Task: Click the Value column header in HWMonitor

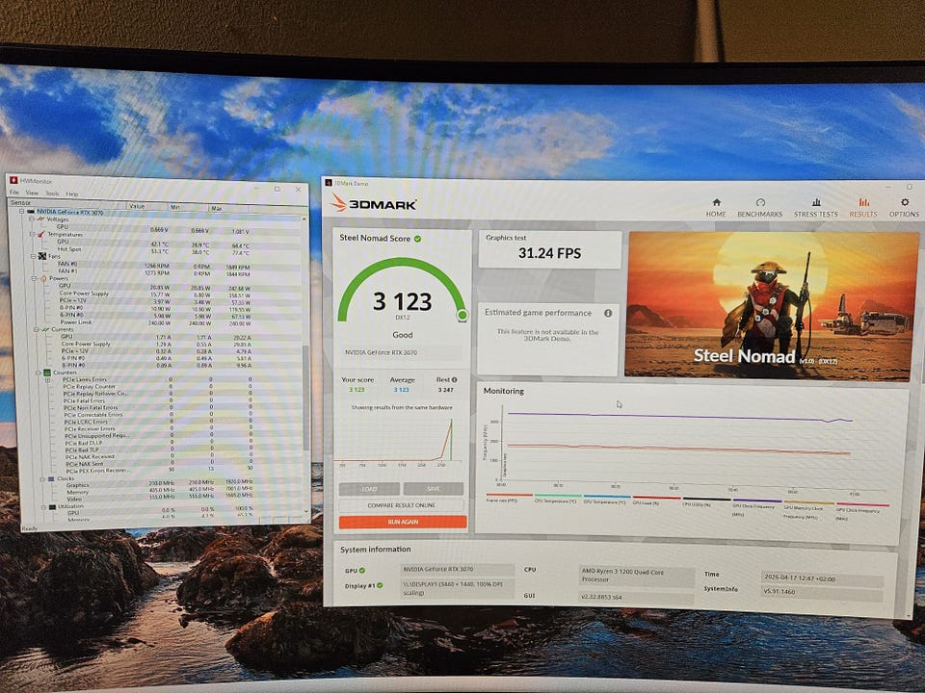Action: point(147,206)
